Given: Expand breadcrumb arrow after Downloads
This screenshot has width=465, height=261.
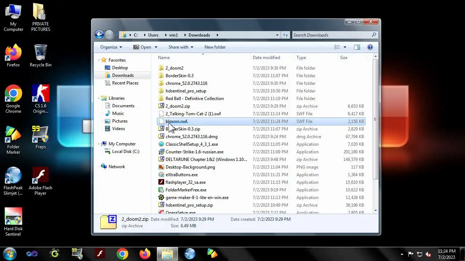Looking at the screenshot, I should (217, 35).
